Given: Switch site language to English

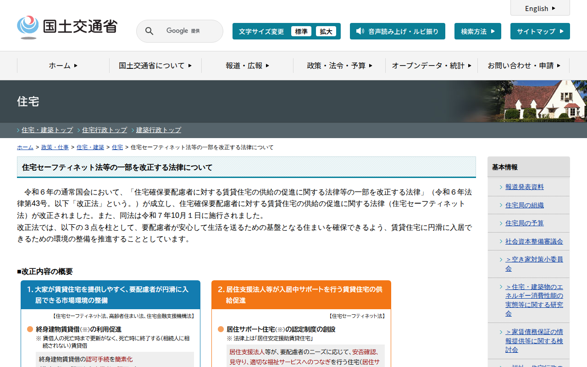Looking at the screenshot, I should pyautogui.click(x=540, y=8).
